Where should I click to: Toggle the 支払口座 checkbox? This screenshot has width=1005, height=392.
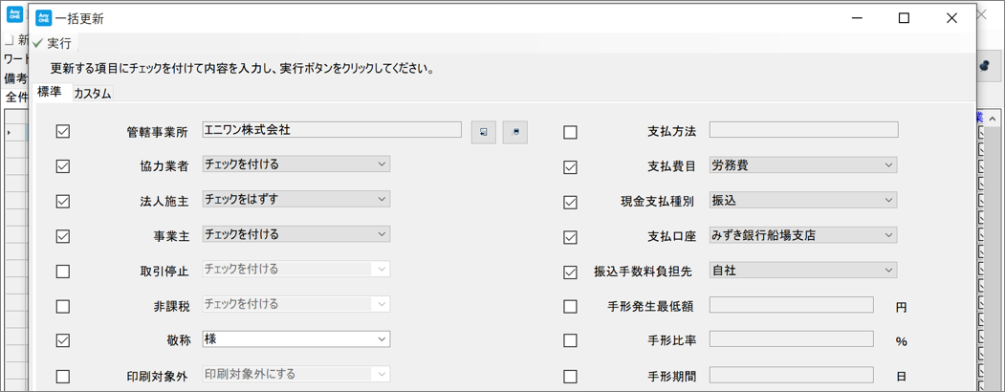570,237
